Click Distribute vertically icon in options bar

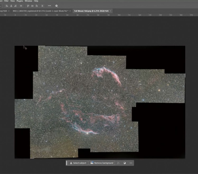point(21,6)
